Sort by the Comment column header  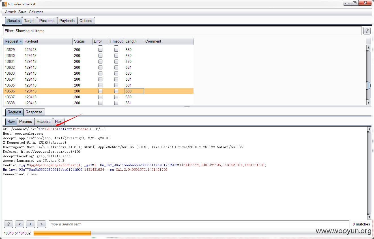pyautogui.click(x=169, y=41)
